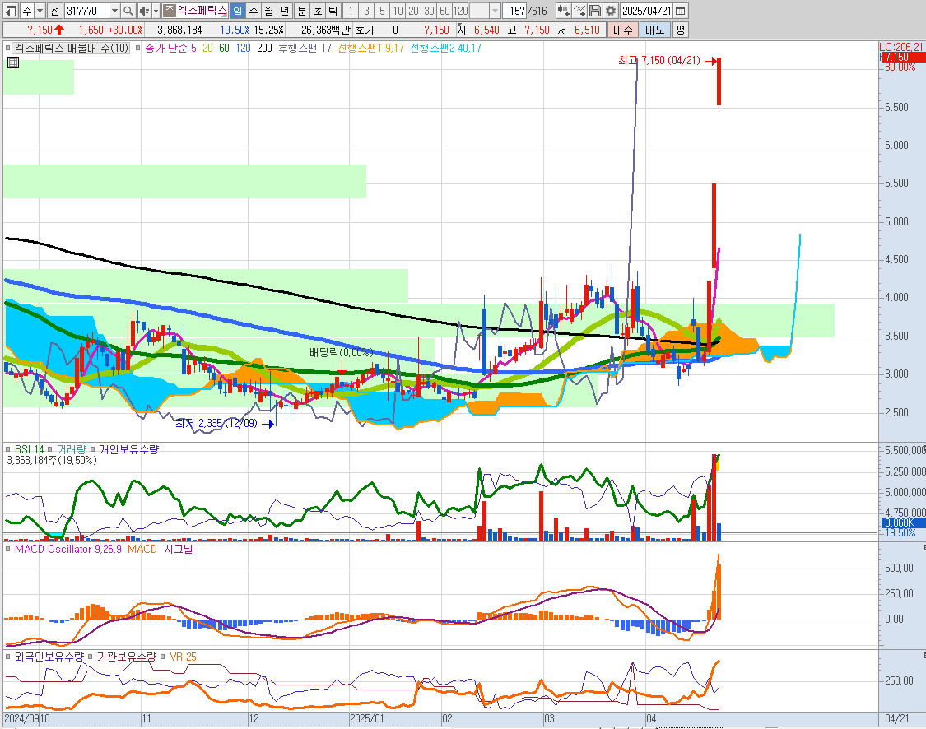The width and height of the screenshot is (926, 729).
Task: Select the 일 daily chart tab
Action: (x=237, y=11)
